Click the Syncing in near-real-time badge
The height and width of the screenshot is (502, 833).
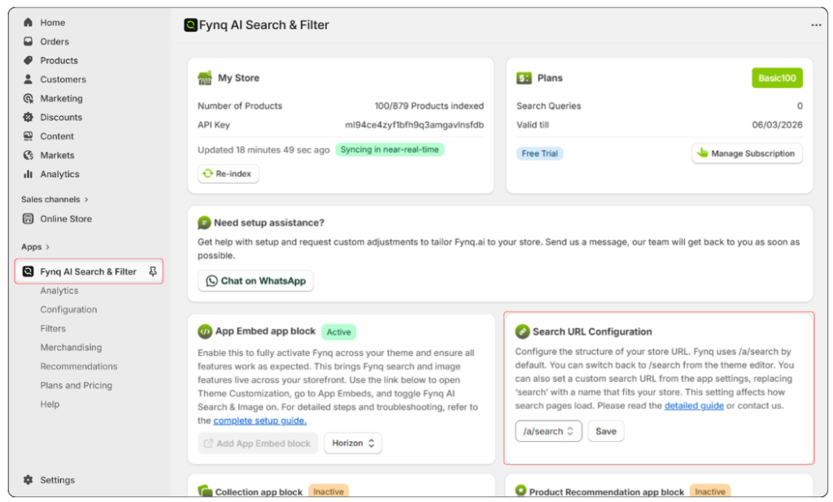[390, 149]
